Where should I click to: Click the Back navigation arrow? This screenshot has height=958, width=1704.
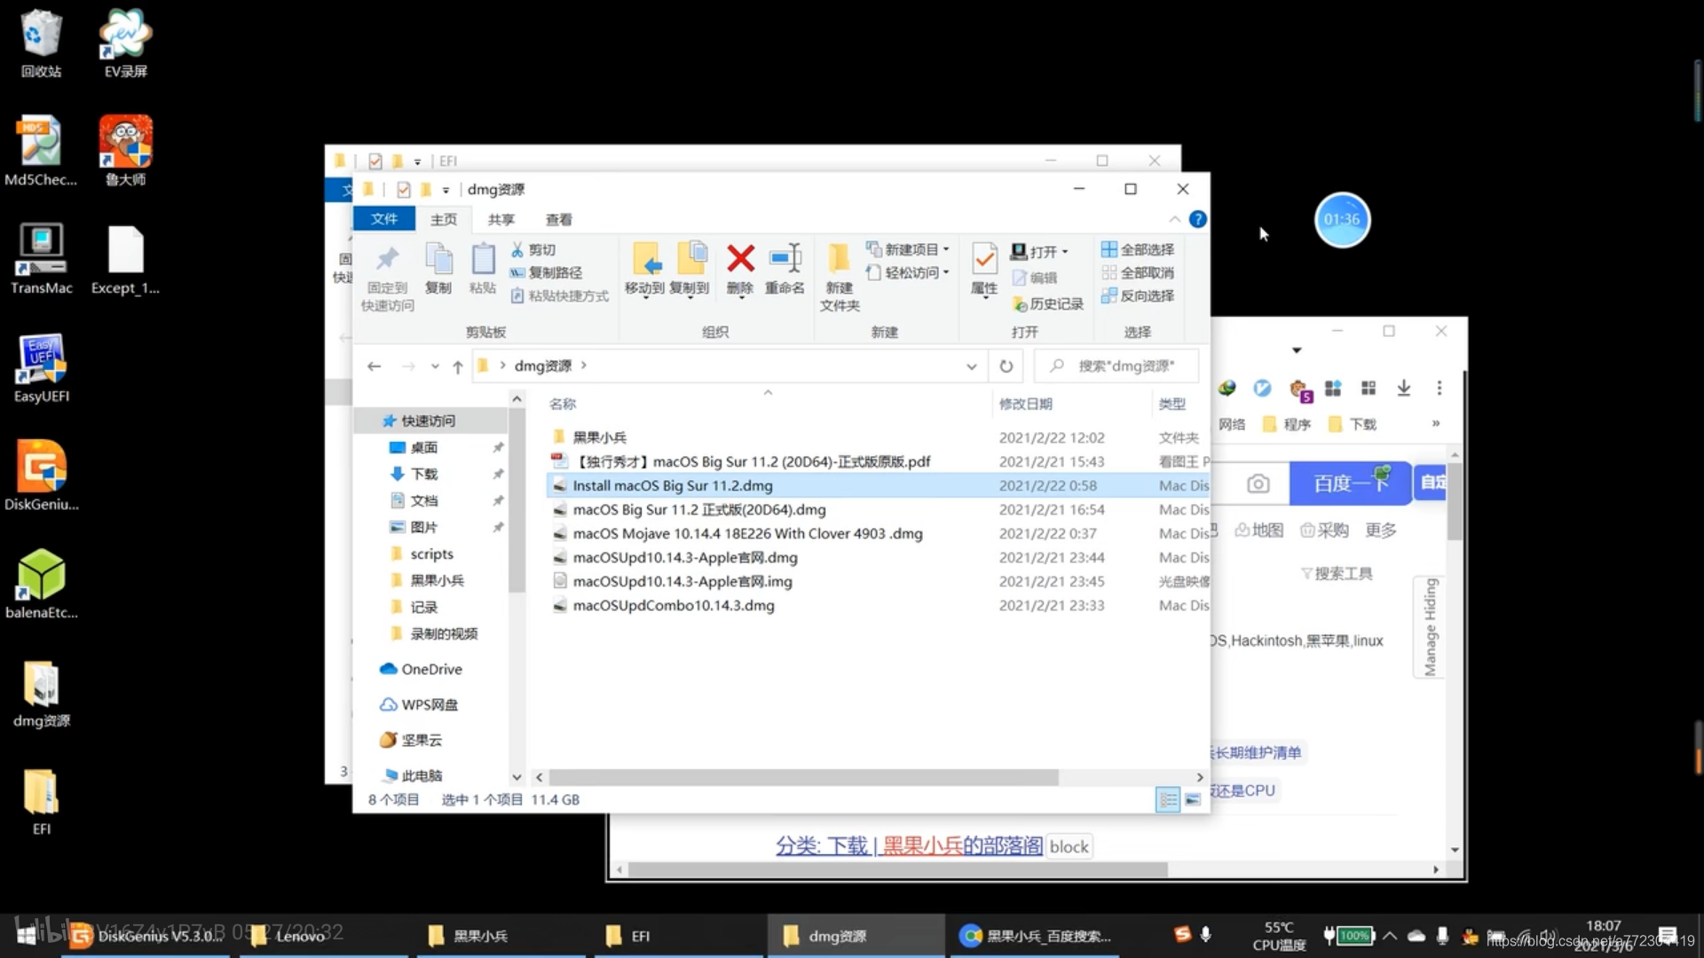375,366
